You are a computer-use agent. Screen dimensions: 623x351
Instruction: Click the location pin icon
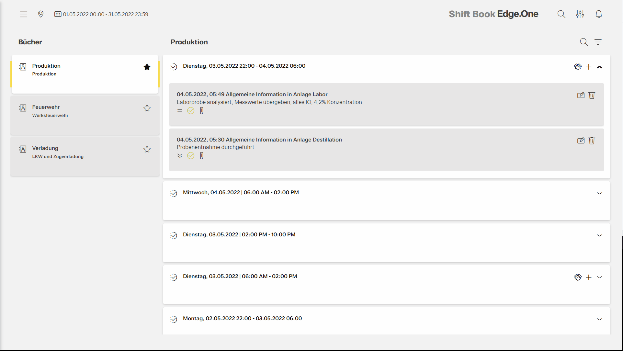click(x=41, y=14)
